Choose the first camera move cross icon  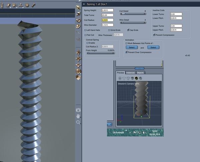point(78,52)
